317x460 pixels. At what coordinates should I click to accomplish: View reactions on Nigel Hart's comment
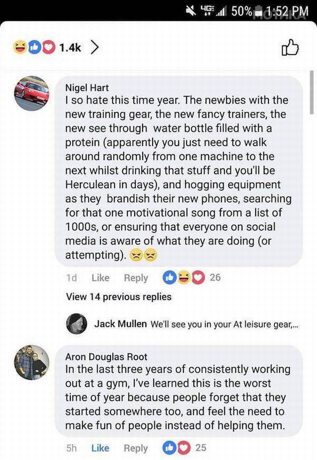point(191,277)
